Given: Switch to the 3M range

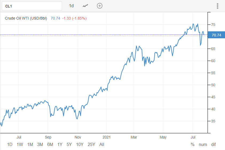Looking at the screenshot, I should 40,145.
